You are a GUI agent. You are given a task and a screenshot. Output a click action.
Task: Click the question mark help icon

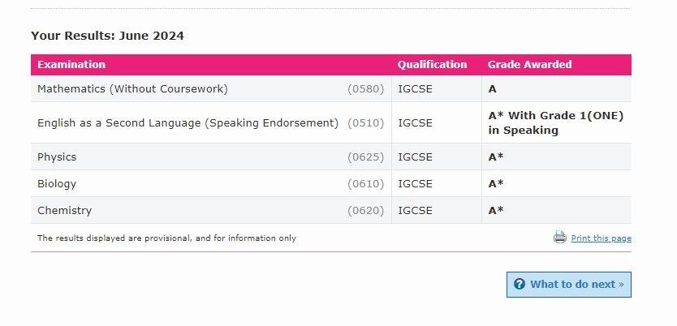pos(520,284)
